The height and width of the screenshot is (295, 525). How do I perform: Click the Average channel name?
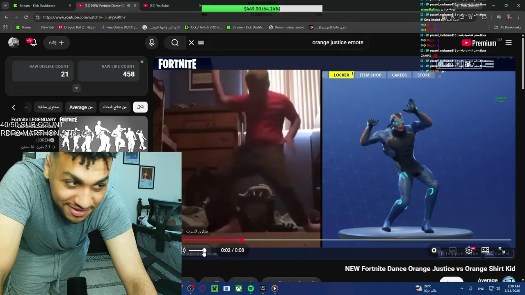click(488, 280)
